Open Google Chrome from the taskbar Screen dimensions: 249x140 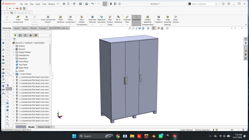(x=118, y=136)
